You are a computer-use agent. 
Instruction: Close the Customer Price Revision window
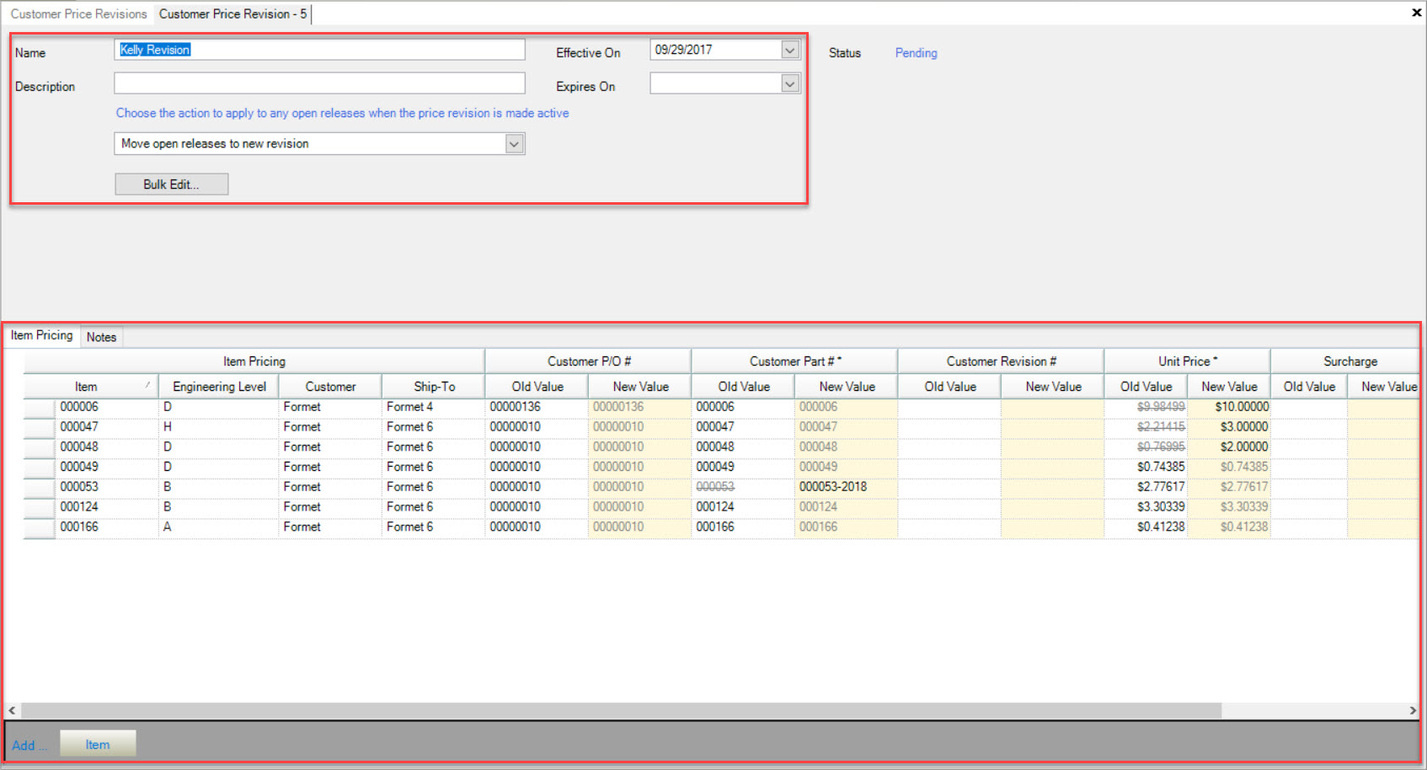1416,13
